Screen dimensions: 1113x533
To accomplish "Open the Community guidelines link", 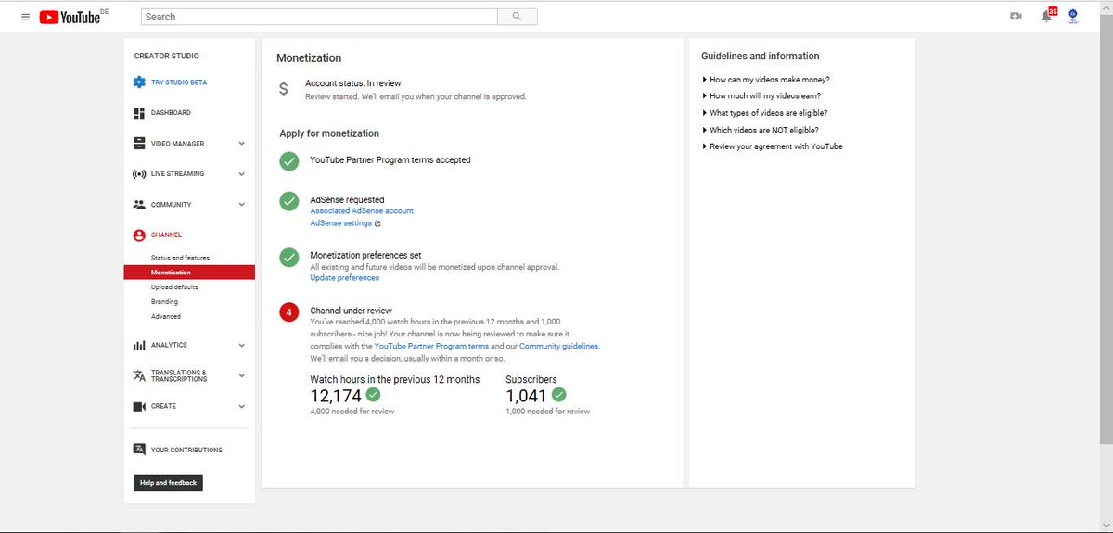I will click(x=559, y=346).
